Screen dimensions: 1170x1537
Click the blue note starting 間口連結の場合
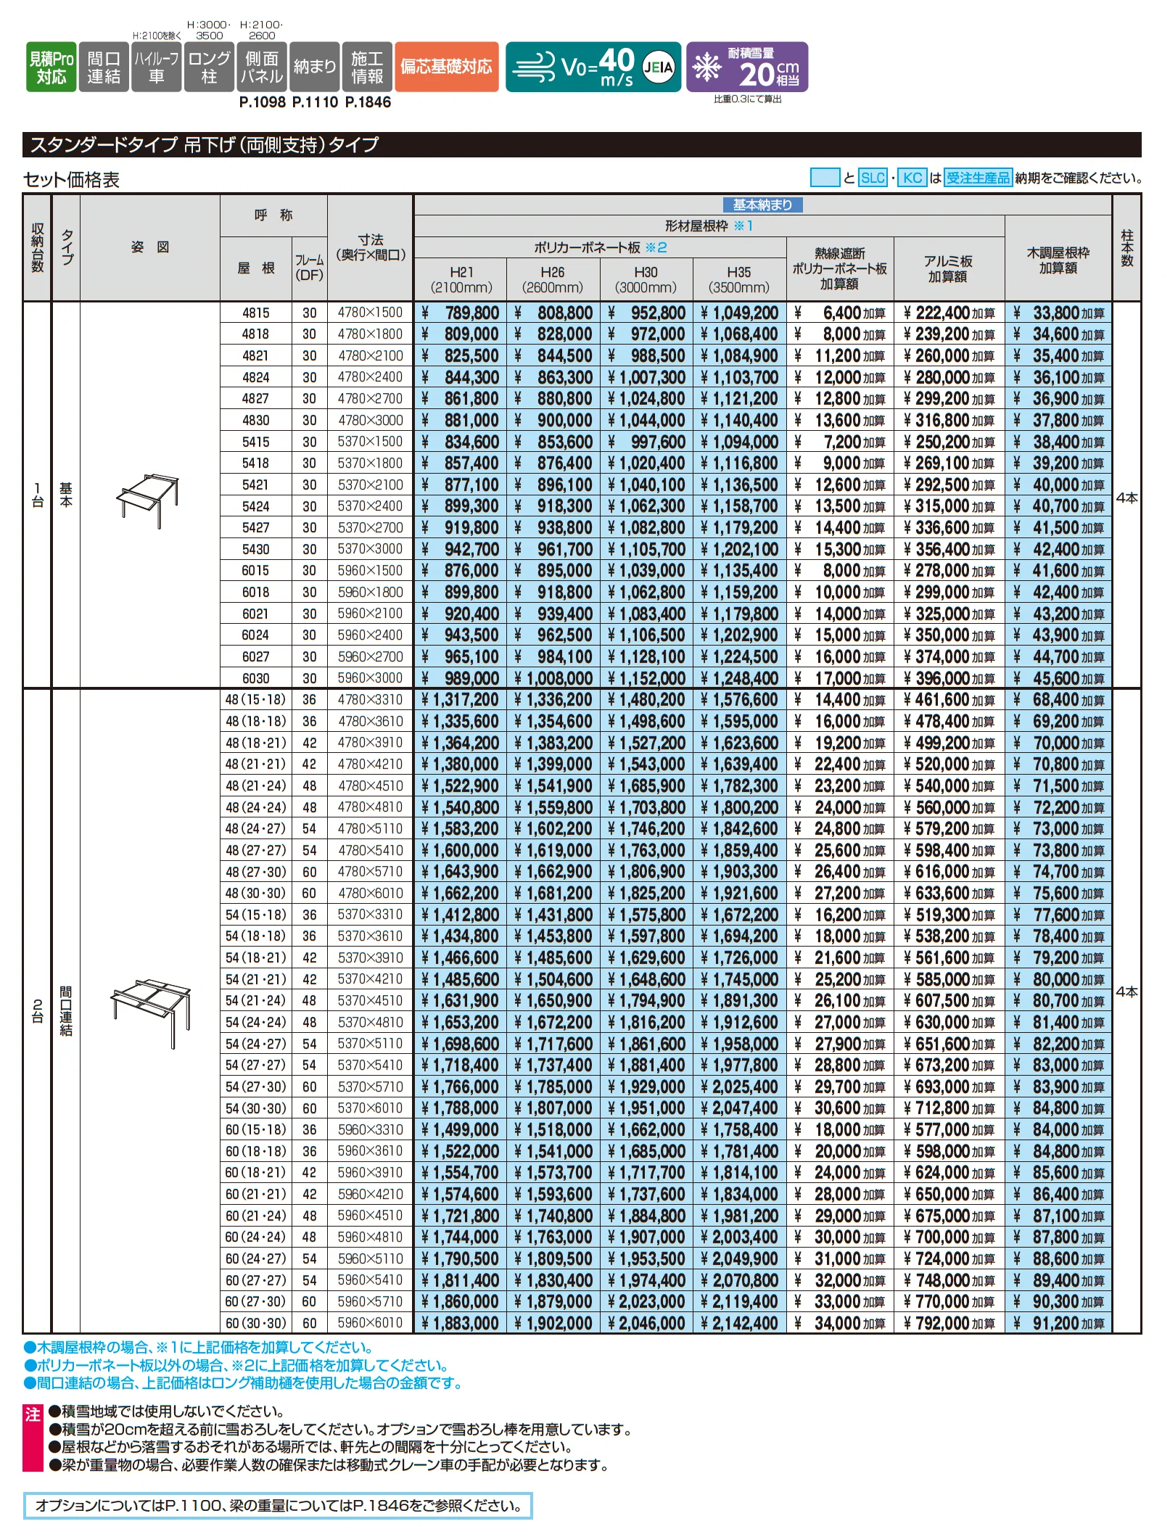tap(243, 1384)
